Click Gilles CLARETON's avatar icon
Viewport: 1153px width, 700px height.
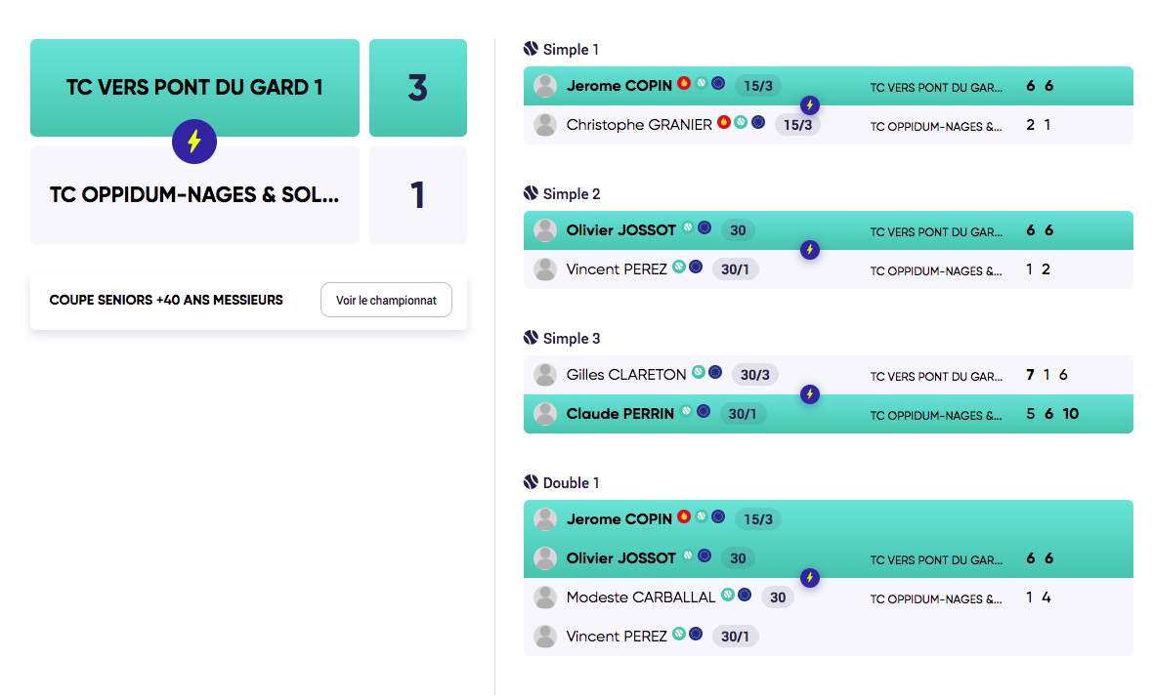(x=545, y=375)
